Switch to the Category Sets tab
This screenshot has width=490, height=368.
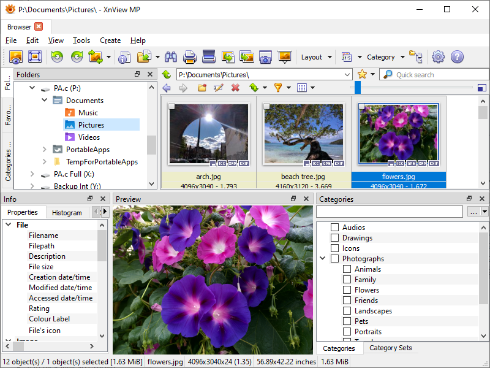390,348
